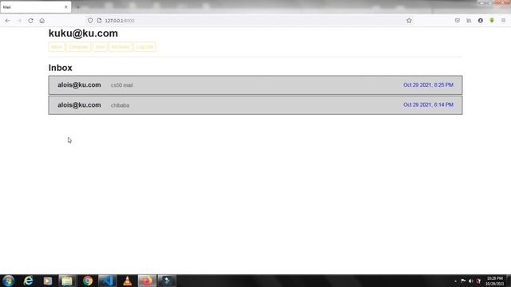Image resolution: width=511 pixels, height=287 pixels.
Task: Open Windows Explorer folder in taskbar
Action: pyautogui.click(x=67, y=281)
